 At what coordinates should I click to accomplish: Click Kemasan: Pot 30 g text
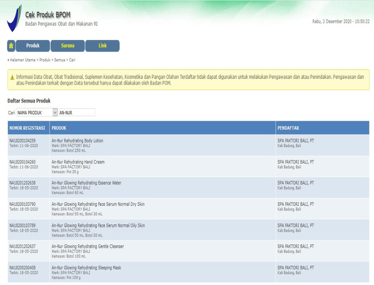coord(65,172)
